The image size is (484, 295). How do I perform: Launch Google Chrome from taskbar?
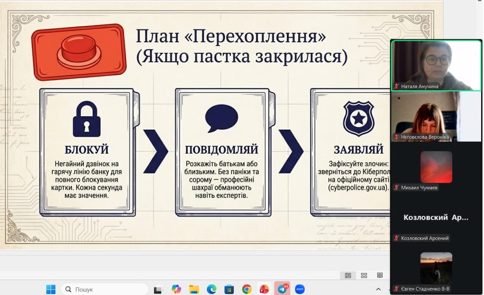247,289
